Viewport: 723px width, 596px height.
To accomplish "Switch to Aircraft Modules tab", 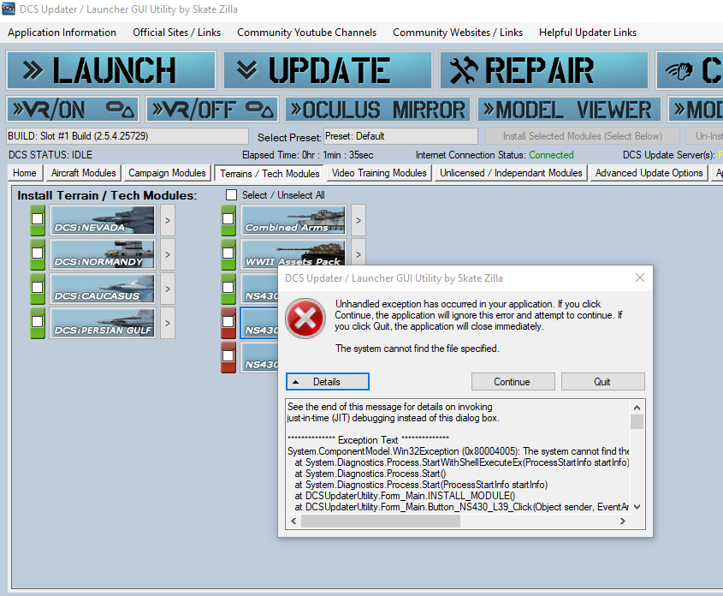I will tap(84, 173).
